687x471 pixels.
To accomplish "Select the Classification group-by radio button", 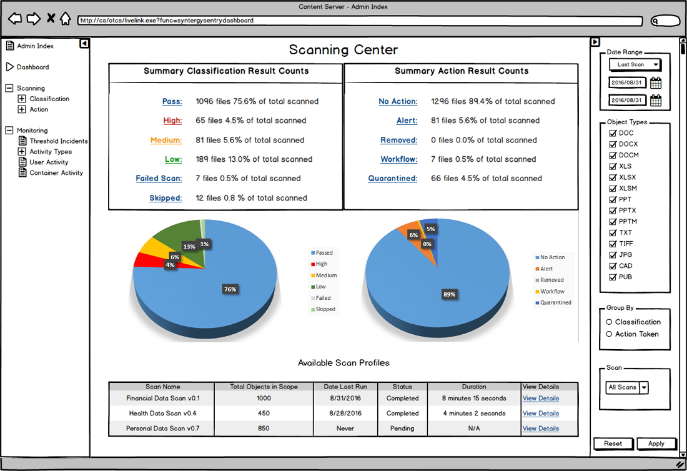I will click(609, 322).
